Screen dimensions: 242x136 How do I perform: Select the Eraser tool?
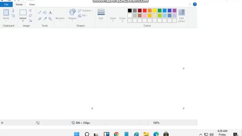tap(39, 19)
